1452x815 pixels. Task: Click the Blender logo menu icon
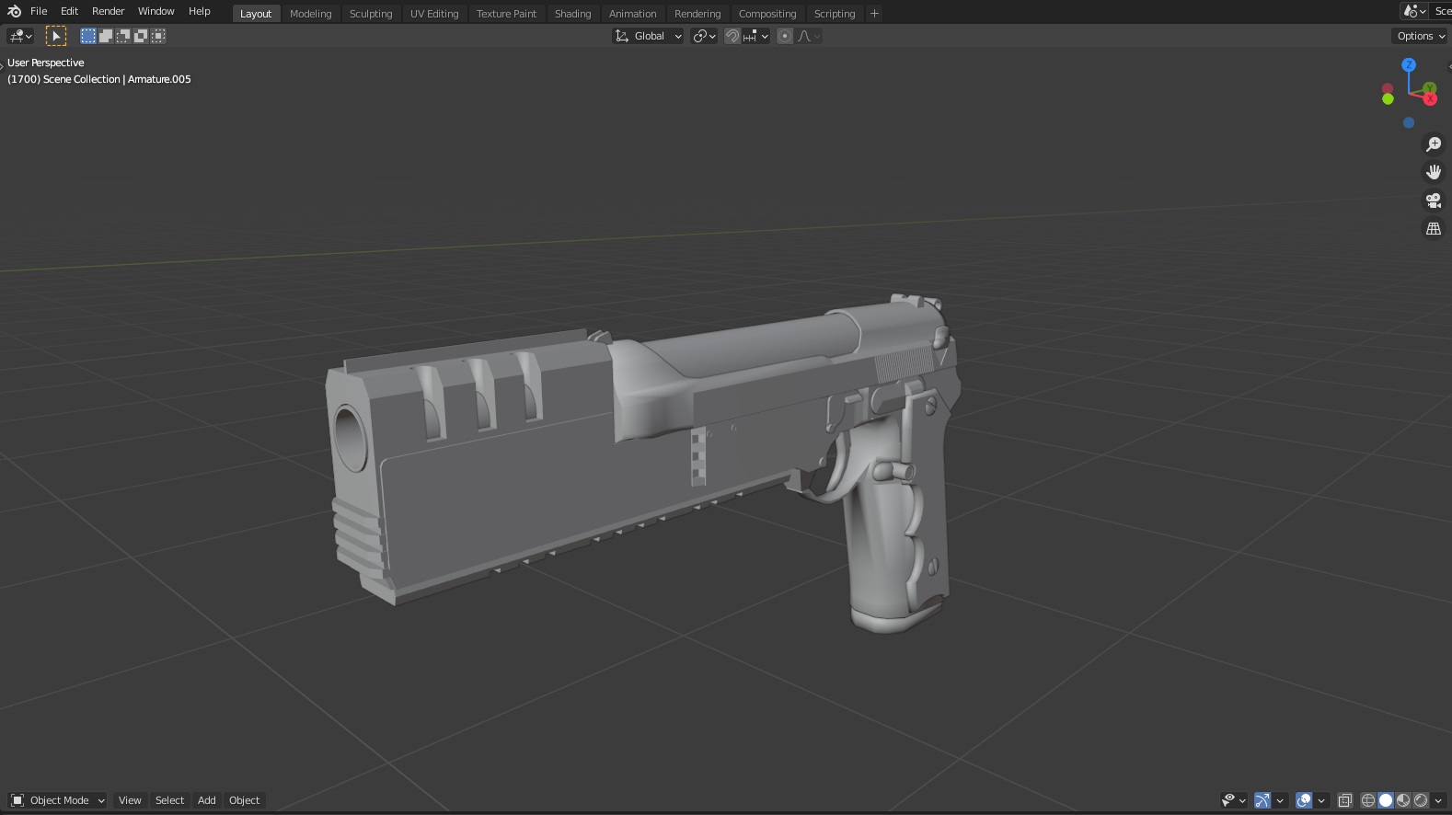[14, 11]
